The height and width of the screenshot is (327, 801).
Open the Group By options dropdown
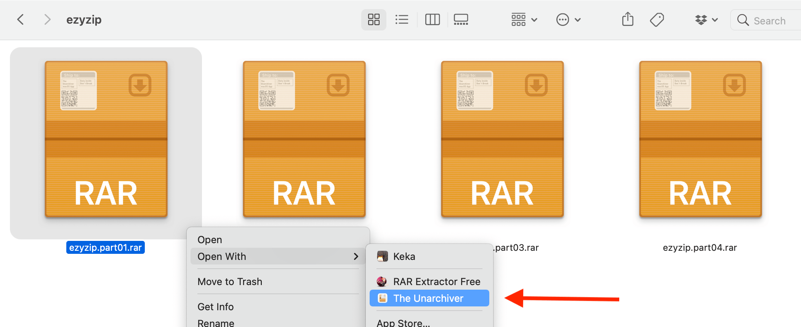coord(524,20)
